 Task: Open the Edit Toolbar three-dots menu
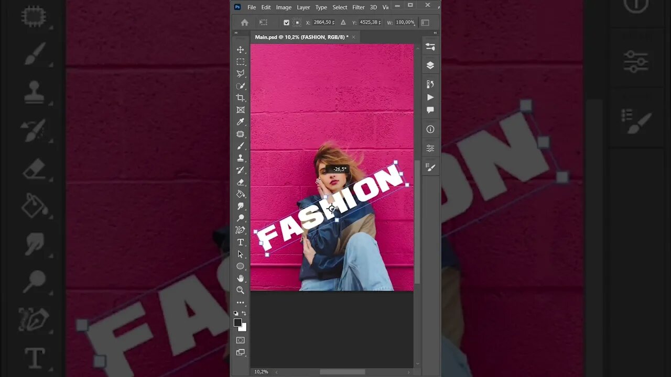[x=241, y=303]
